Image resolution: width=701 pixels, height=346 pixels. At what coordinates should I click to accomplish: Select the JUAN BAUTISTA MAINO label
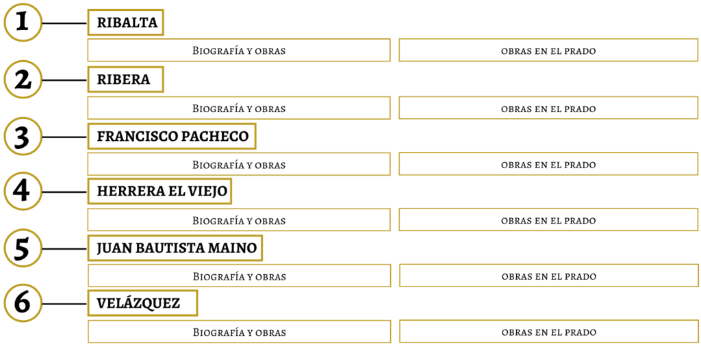click(x=175, y=248)
